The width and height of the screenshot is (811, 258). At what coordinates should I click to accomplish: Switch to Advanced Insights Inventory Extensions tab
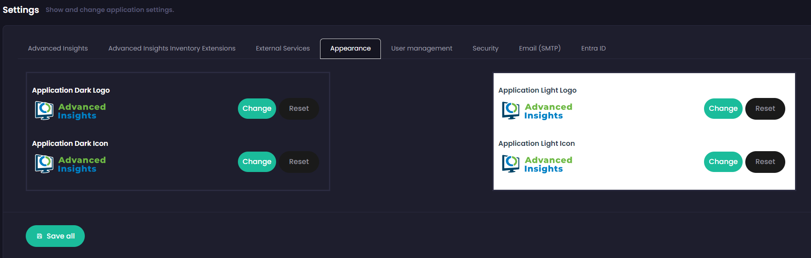[172, 48]
